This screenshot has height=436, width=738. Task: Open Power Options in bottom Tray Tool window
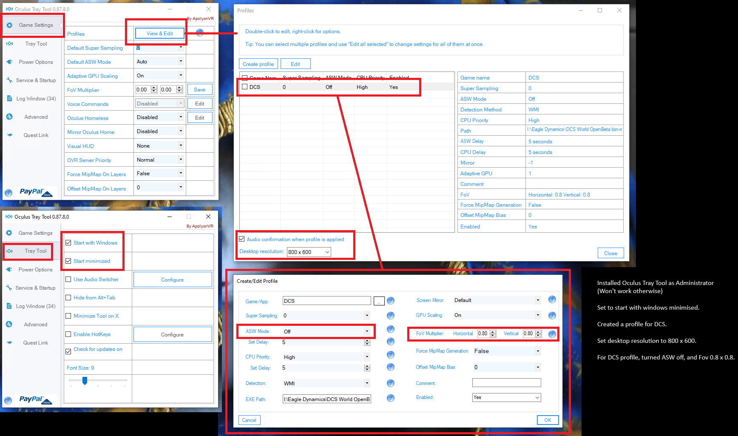click(x=32, y=270)
